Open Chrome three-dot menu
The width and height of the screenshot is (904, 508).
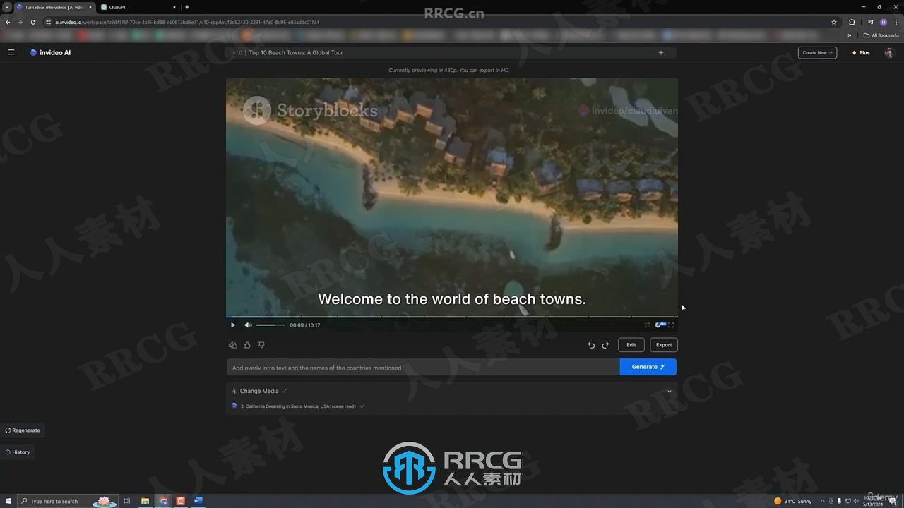click(x=896, y=22)
